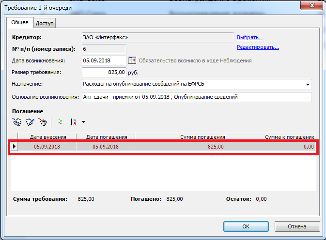Open the calendar date picker icon
The height and width of the screenshot is (240, 326).
click(x=132, y=60)
